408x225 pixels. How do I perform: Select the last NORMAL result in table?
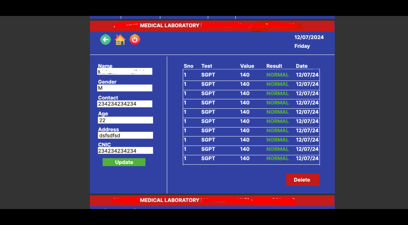point(277,158)
